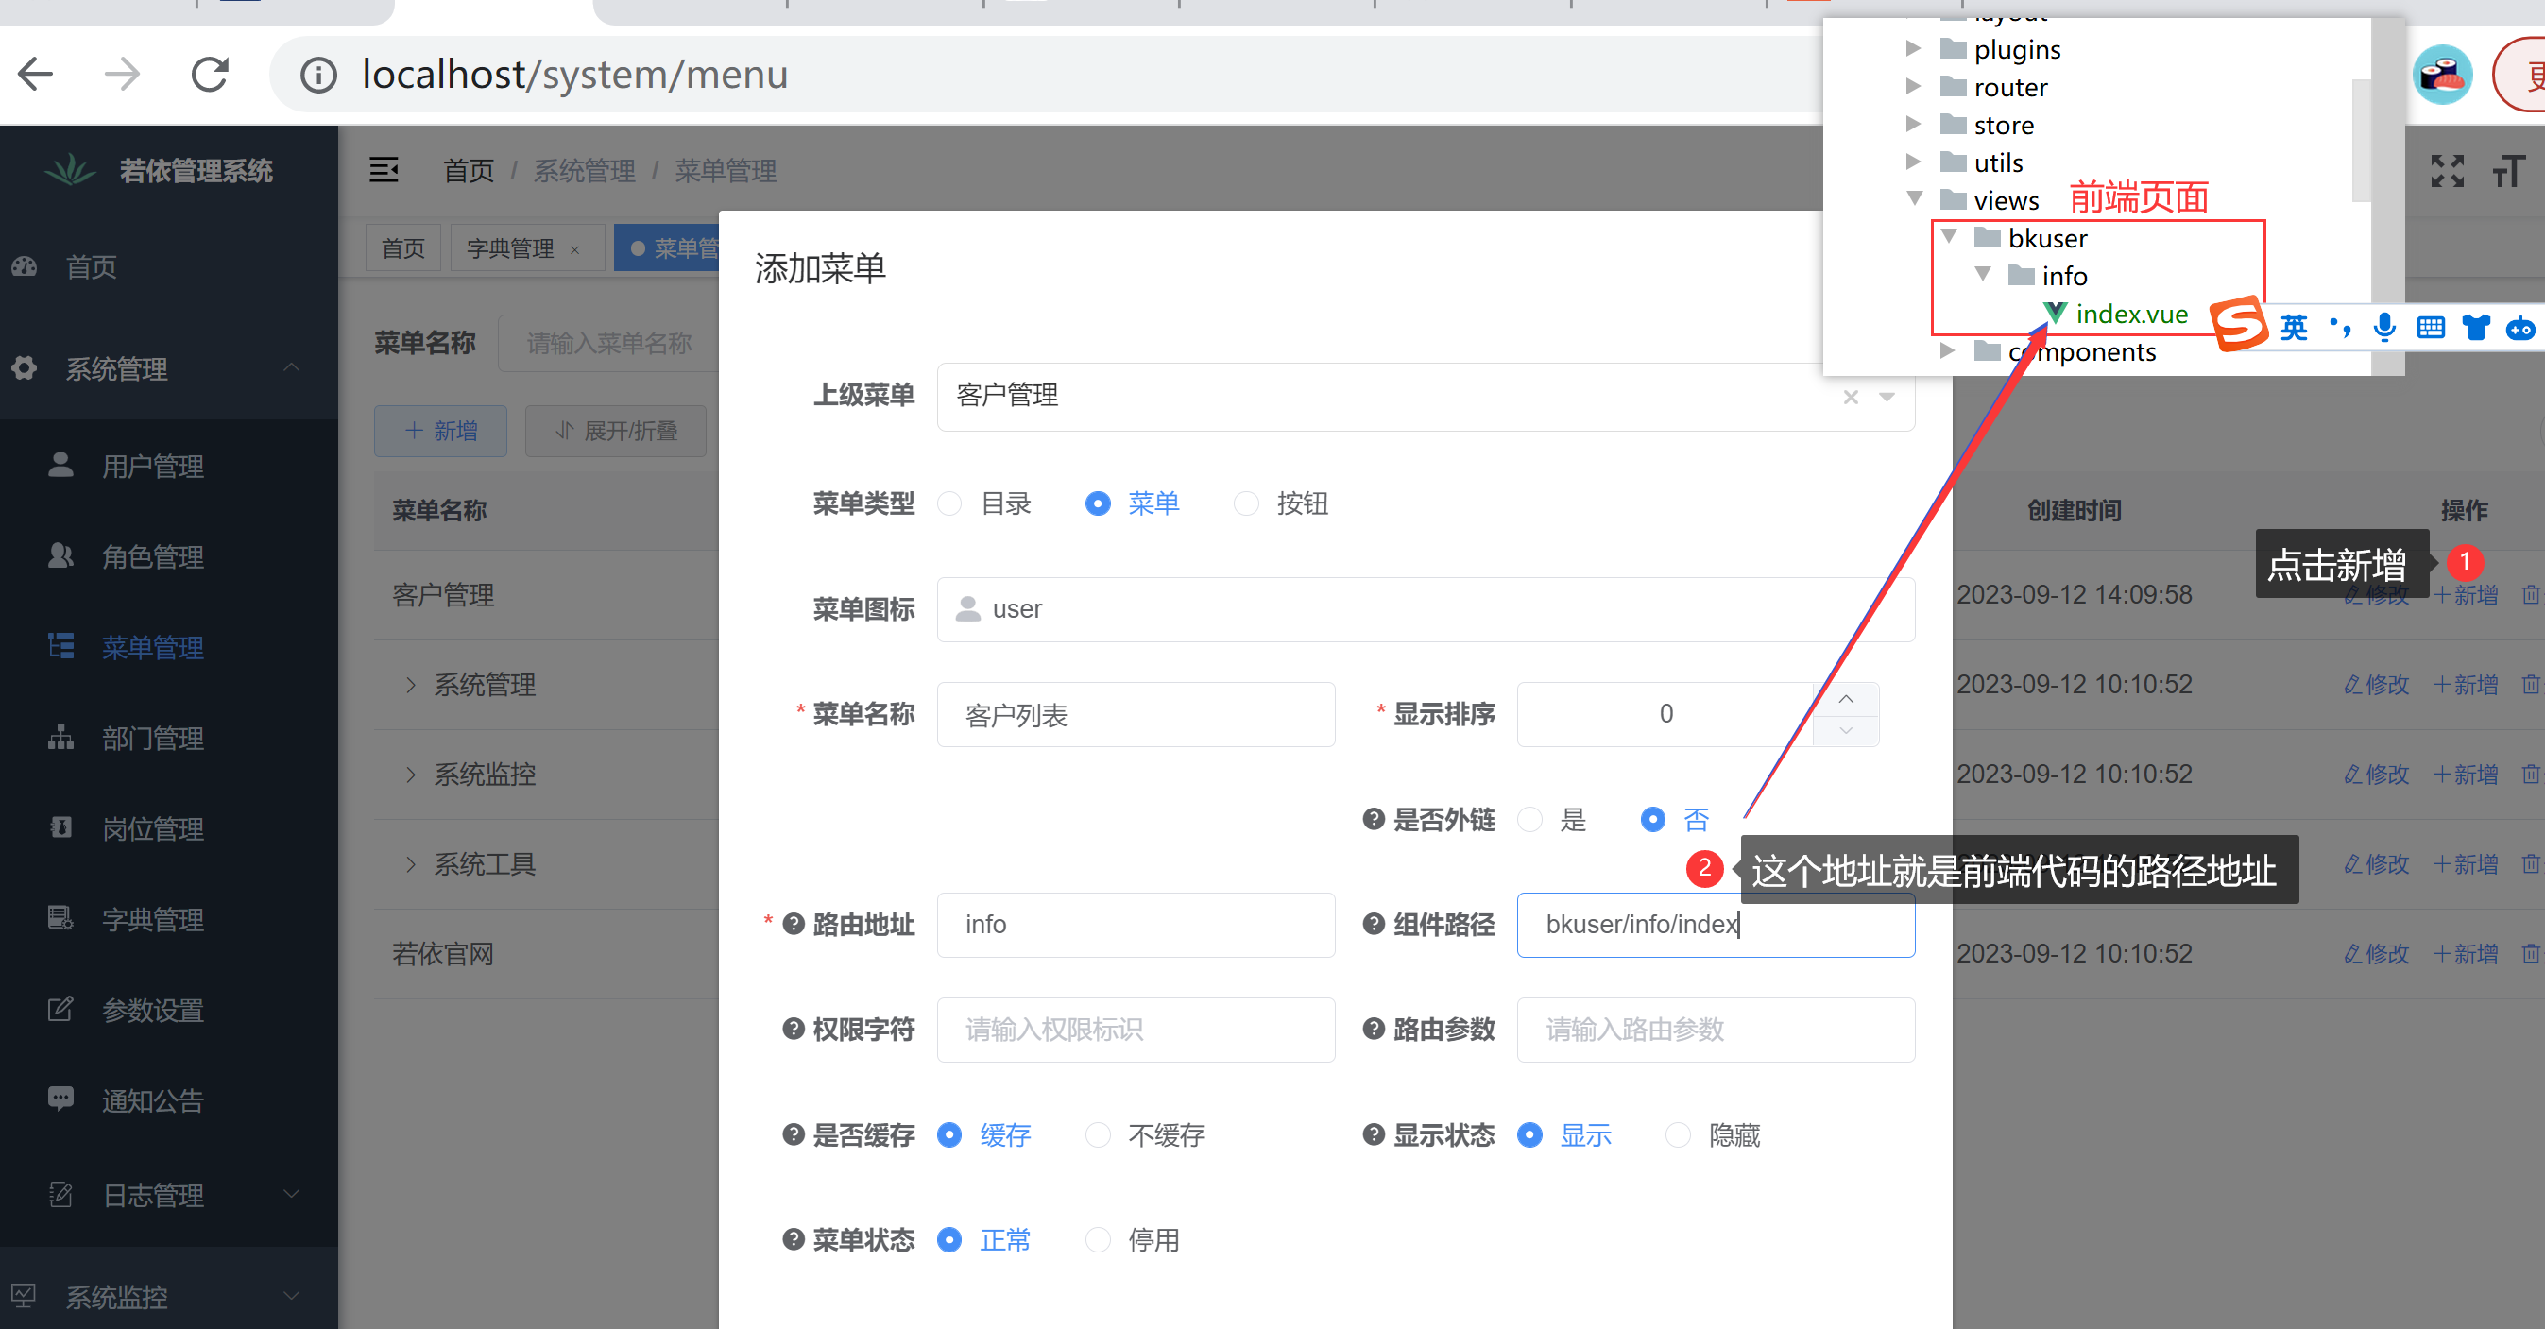Image resolution: width=2545 pixels, height=1329 pixels.
Task: Click the delete icon in 客户管理 row
Action: (2530, 595)
